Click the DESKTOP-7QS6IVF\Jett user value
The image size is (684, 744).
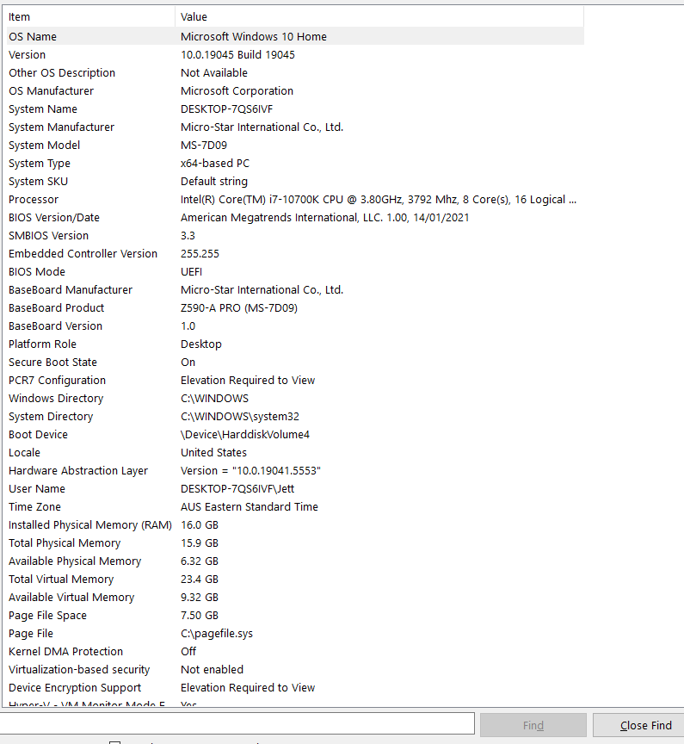pos(237,489)
